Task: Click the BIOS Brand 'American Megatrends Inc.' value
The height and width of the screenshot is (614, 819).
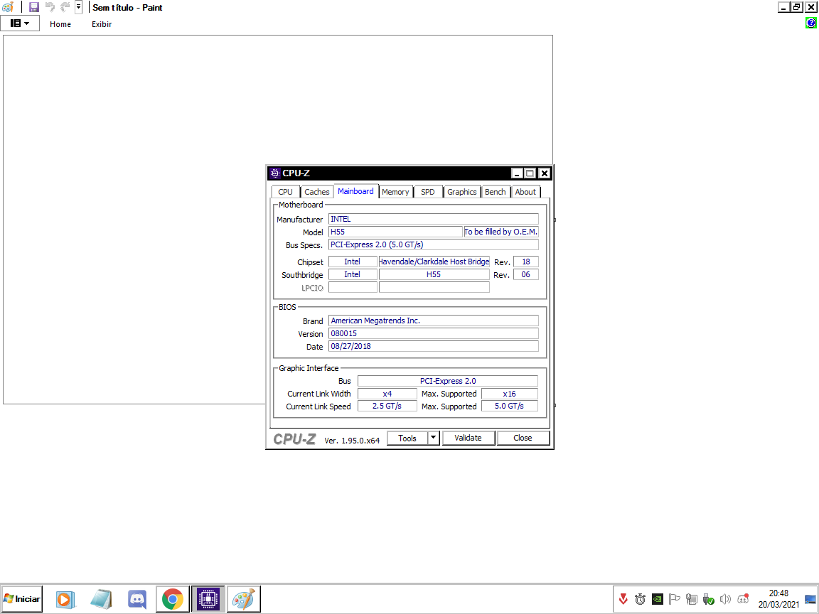Action: pos(434,321)
